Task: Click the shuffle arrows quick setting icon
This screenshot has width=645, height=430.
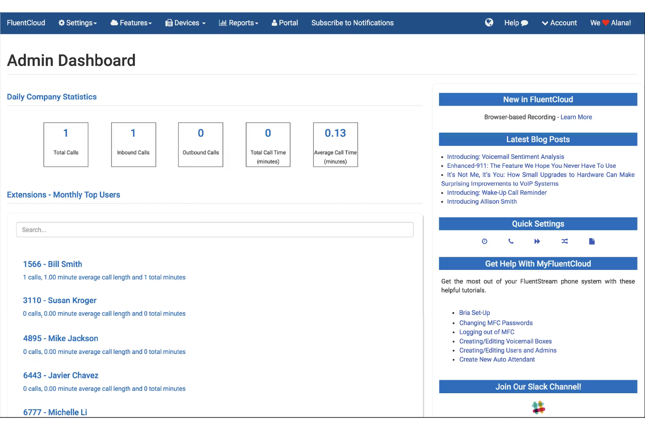Action: click(x=565, y=241)
